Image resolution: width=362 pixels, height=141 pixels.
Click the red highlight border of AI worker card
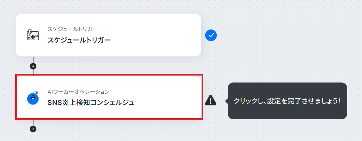click(x=109, y=75)
